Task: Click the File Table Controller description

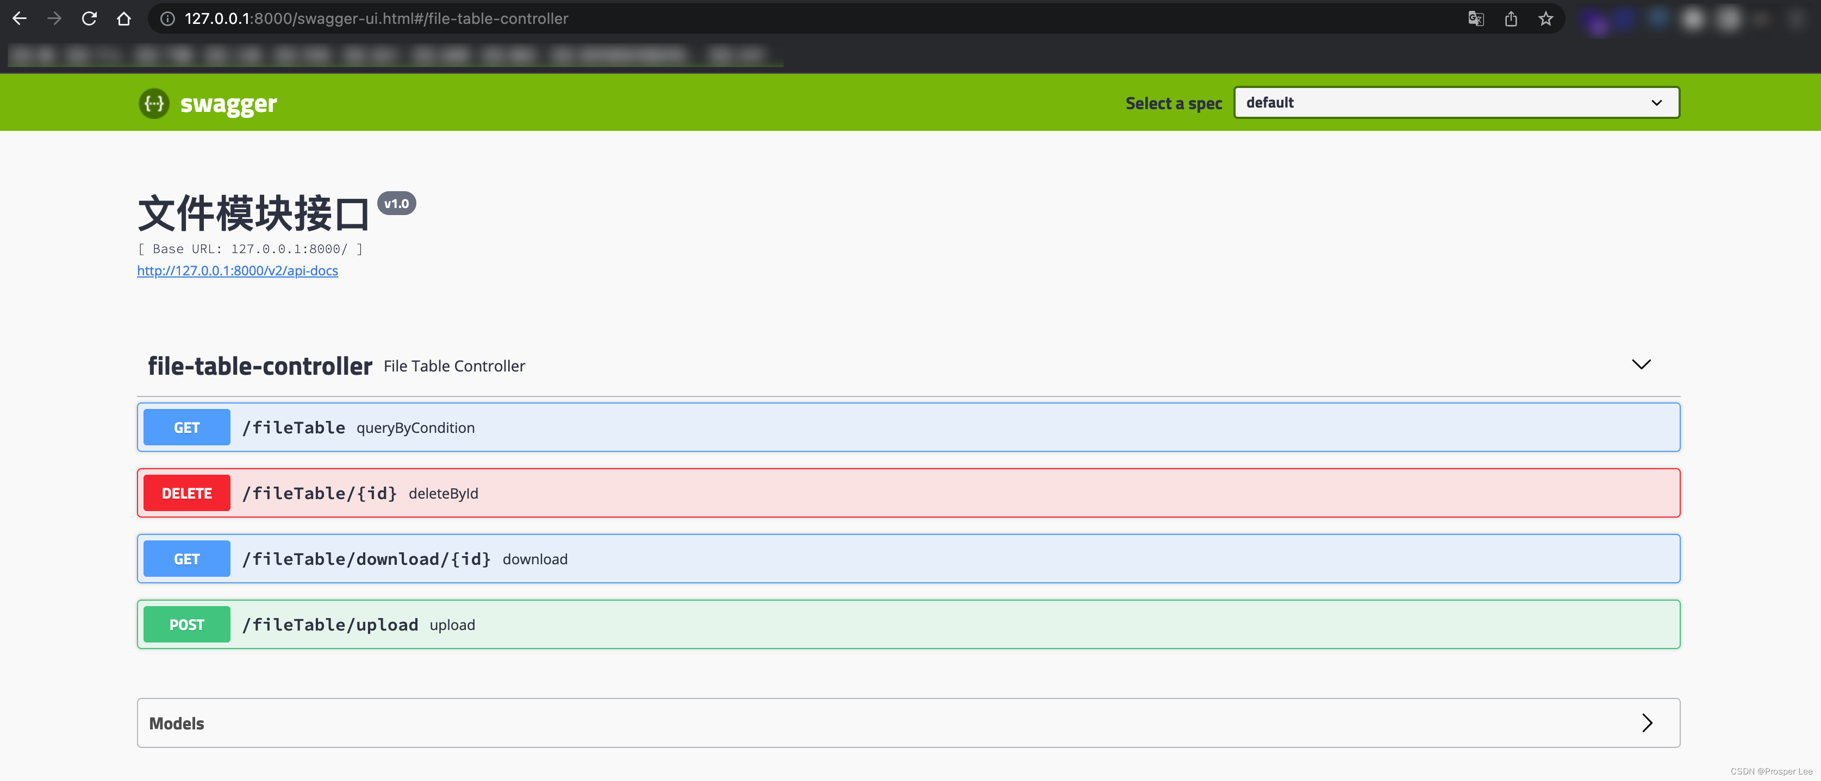Action: click(x=454, y=366)
